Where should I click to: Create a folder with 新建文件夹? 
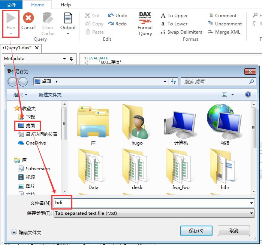(x=50, y=95)
